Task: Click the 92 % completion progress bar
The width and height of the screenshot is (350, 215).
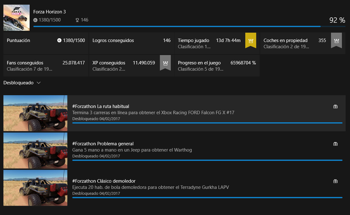Action: click(x=189, y=26)
